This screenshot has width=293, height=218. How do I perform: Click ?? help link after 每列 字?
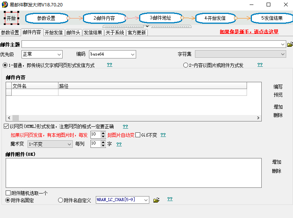click(119, 144)
